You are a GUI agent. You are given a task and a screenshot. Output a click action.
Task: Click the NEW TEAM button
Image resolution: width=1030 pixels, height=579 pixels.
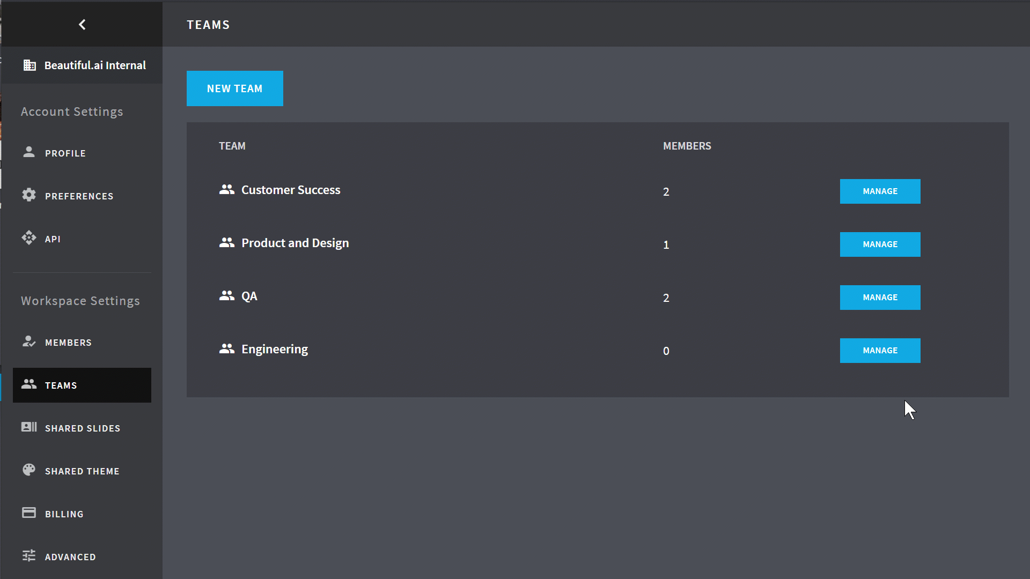234,88
